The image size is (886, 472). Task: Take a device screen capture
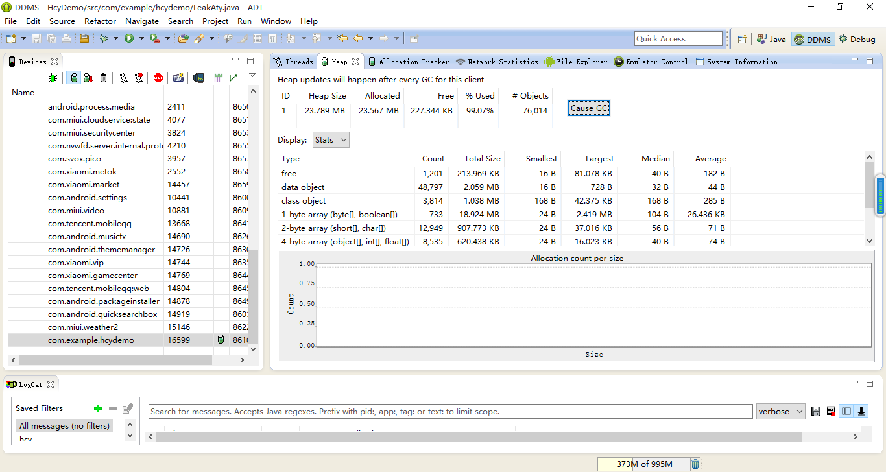pos(178,78)
